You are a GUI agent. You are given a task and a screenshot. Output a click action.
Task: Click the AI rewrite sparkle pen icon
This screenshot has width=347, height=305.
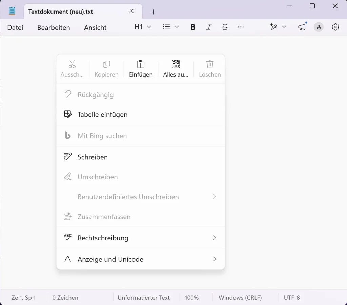point(273,27)
